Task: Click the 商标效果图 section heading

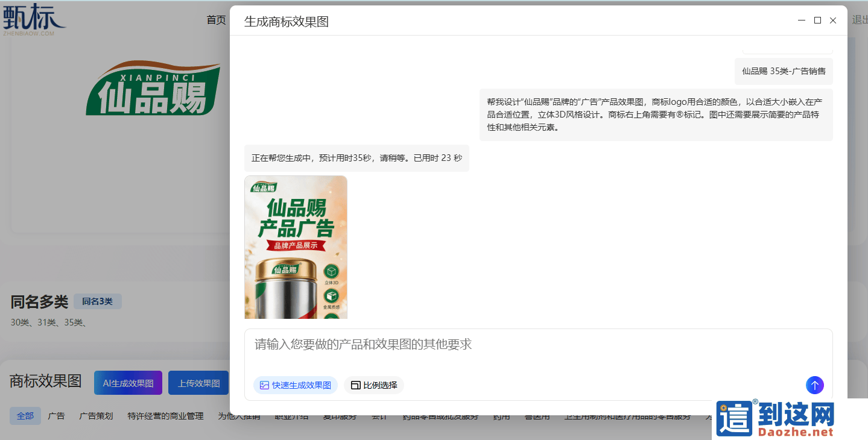Action: point(46,381)
